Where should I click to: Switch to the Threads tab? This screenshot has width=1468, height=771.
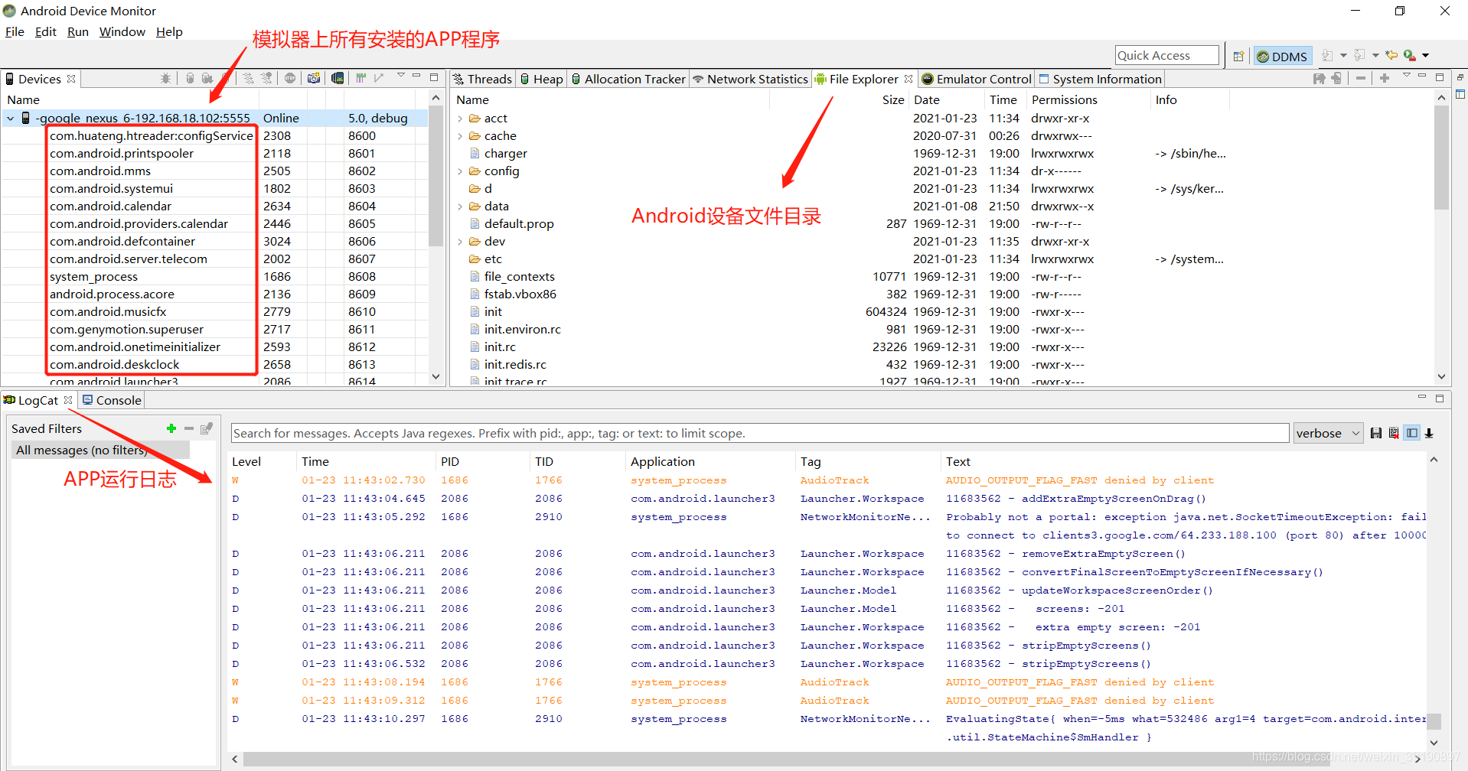(482, 79)
